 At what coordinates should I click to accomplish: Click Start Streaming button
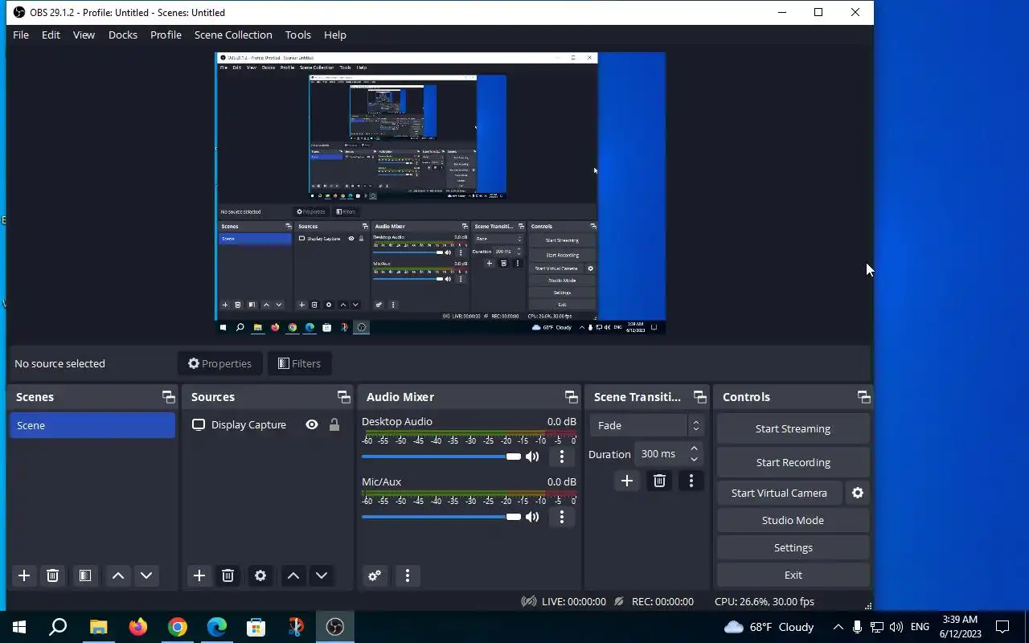(x=793, y=428)
